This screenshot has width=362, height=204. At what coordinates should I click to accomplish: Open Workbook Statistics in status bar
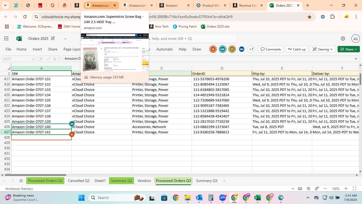(x=19, y=189)
